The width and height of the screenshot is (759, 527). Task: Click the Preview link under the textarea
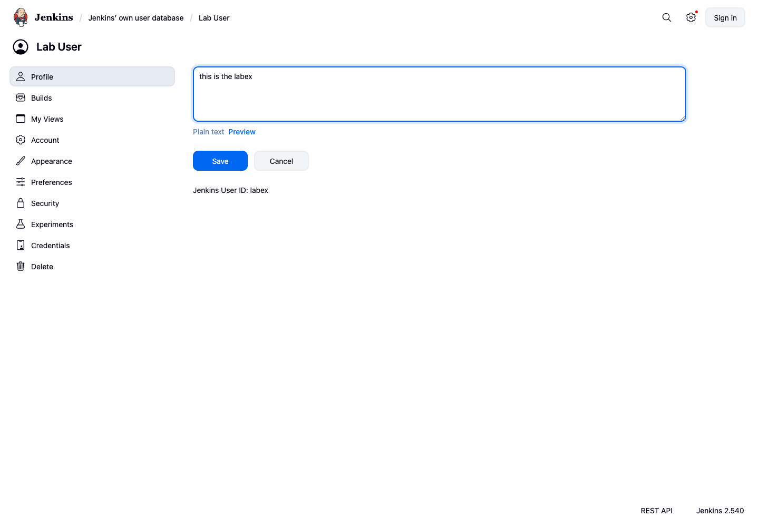[x=242, y=132]
